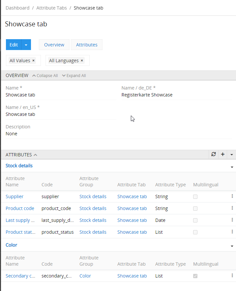Go to Attribute Tabs breadcrumb
Screen dimensions: 236x291
[x=51, y=8]
